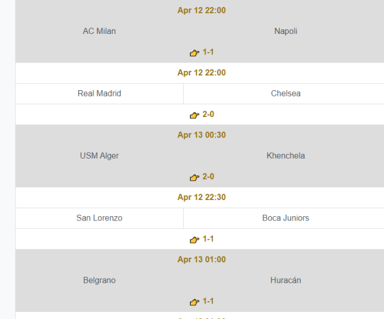Click pointing hand icon under Real Madrid
Viewport: 384px width, 319px height.
pos(195,115)
